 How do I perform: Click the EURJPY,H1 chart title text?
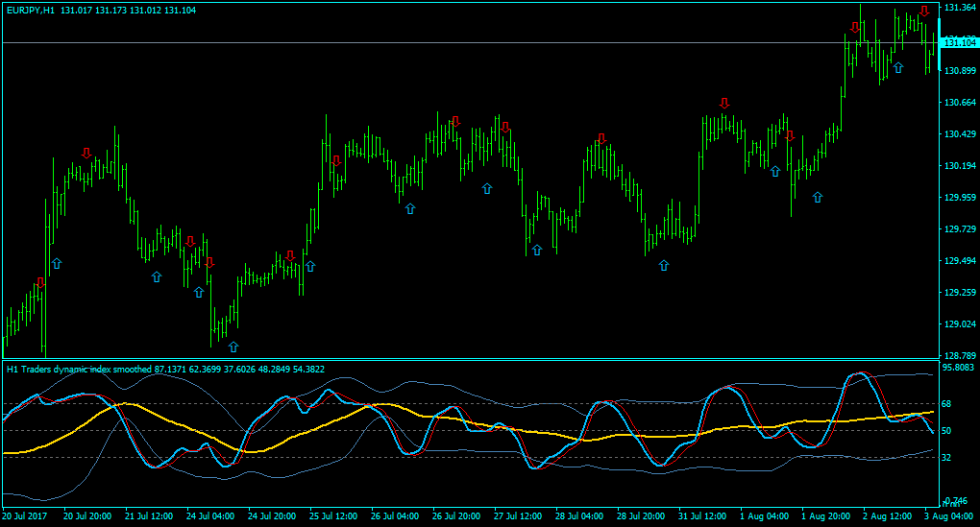31,10
